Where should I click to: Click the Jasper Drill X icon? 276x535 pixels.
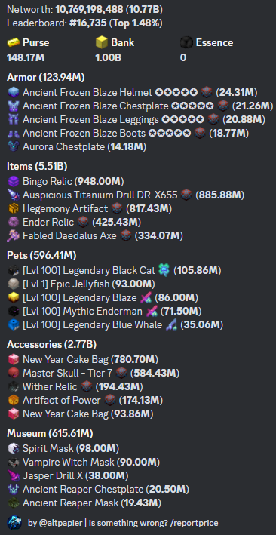click(13, 475)
